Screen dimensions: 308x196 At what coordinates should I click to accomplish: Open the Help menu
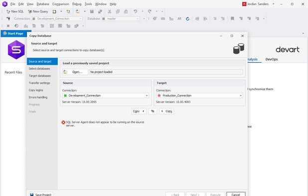click(113, 4)
